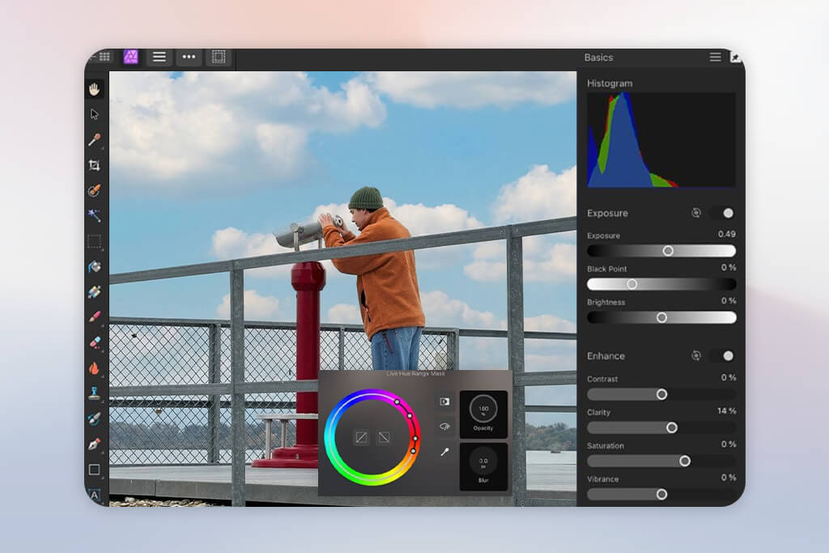Select the Crop tool
This screenshot has width=829, height=553.
[x=95, y=165]
